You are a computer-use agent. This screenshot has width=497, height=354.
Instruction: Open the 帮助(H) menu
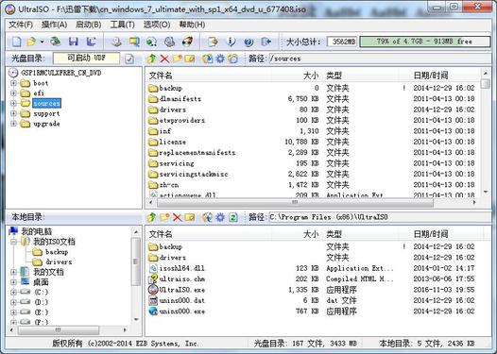192,25
